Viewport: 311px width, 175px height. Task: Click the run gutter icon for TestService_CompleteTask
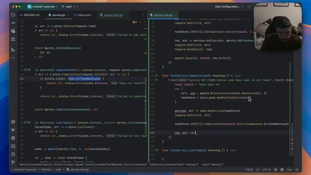click(x=157, y=76)
